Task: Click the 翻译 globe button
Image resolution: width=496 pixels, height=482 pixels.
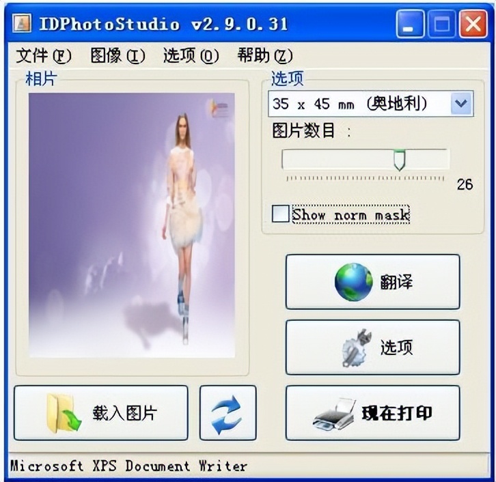Action: (x=372, y=282)
